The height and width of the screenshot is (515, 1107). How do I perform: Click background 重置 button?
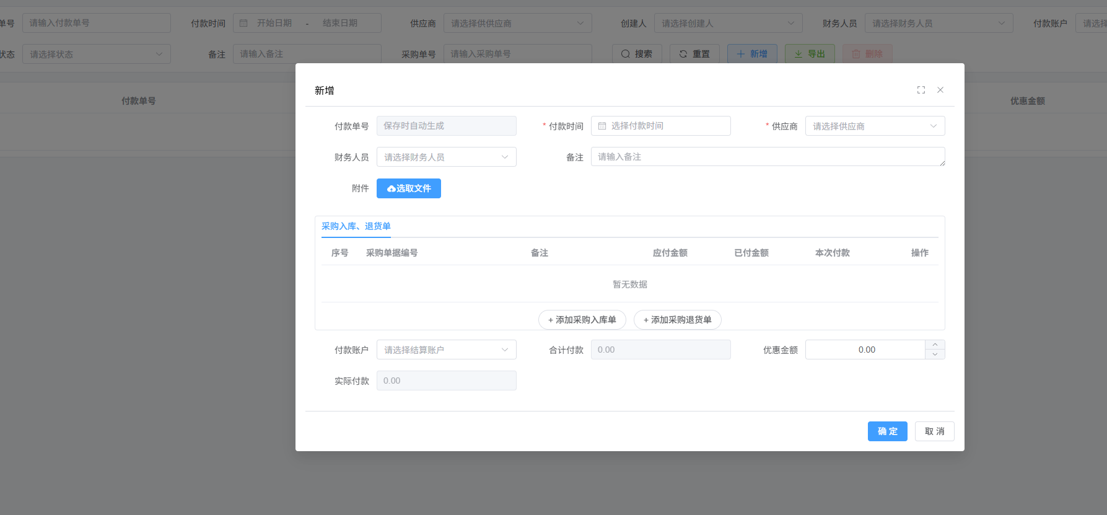coord(694,54)
